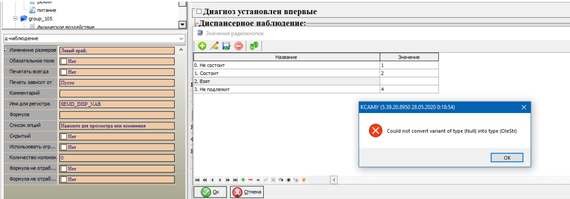Post edit with grey checkmark in navigator
Screen dimensions: 570x199
(x=266, y=180)
